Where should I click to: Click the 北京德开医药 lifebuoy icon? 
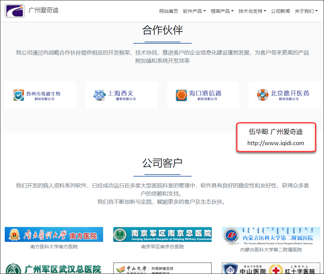click(263, 95)
